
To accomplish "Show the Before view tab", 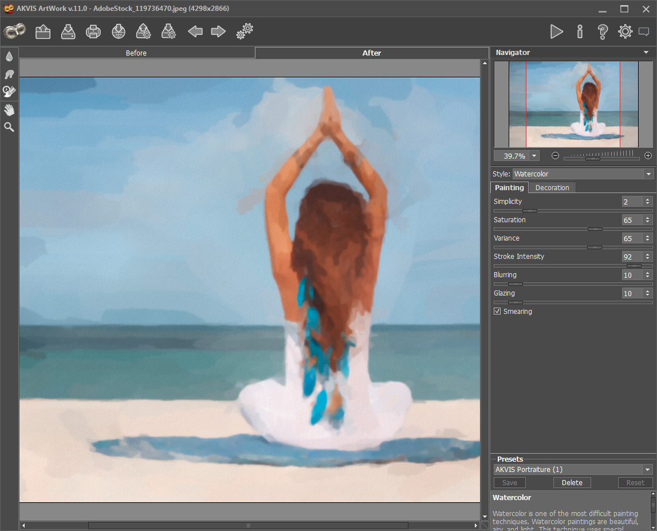I will 136,52.
